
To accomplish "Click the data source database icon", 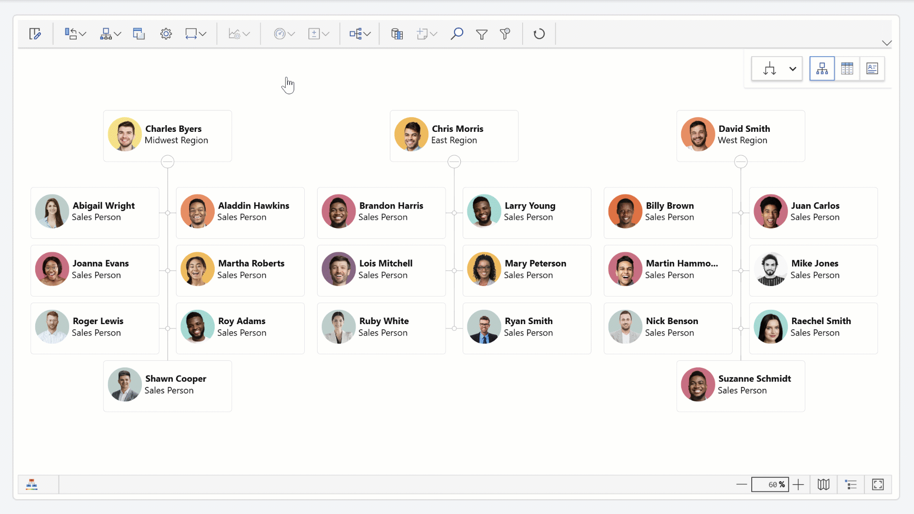I will click(x=397, y=34).
